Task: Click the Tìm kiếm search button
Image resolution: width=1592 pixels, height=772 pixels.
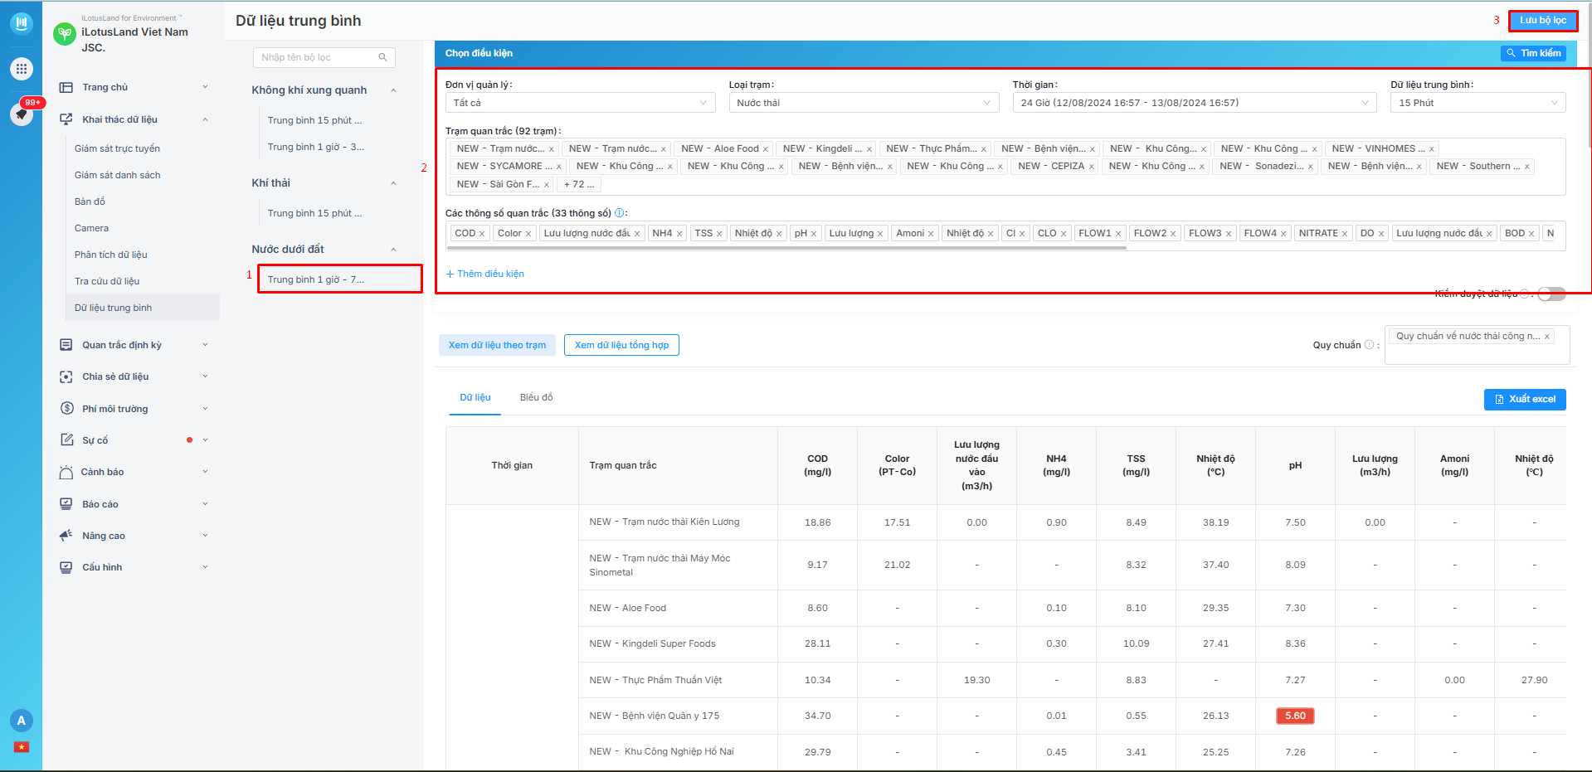Action: tap(1534, 53)
